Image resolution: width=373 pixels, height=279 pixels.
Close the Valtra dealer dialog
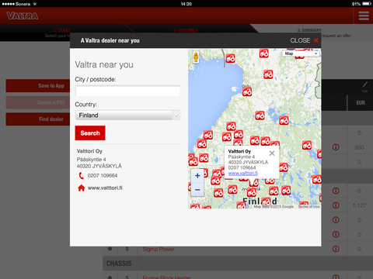[x=304, y=40]
